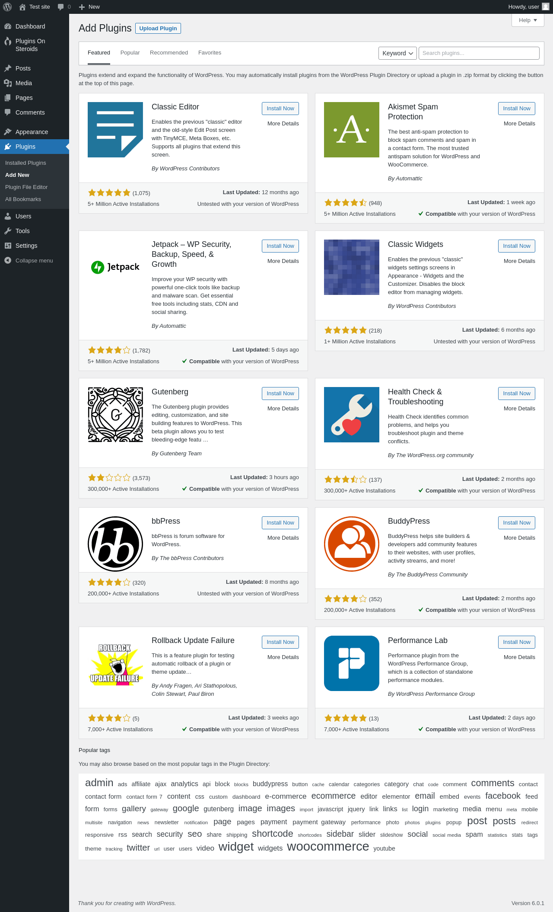Click the Settings sidebar icon
The height and width of the screenshot is (912, 553).
coord(8,246)
